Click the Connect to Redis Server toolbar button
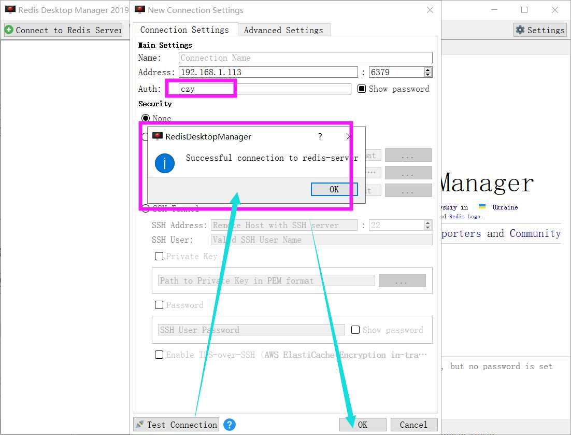 [63, 30]
